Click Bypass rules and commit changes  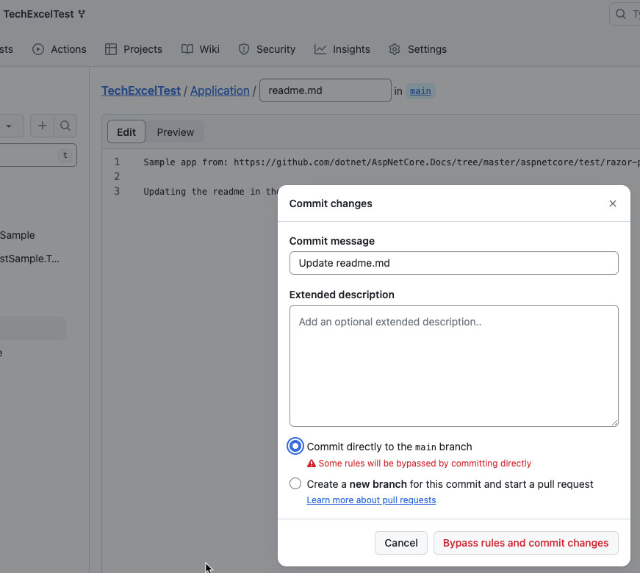point(525,543)
